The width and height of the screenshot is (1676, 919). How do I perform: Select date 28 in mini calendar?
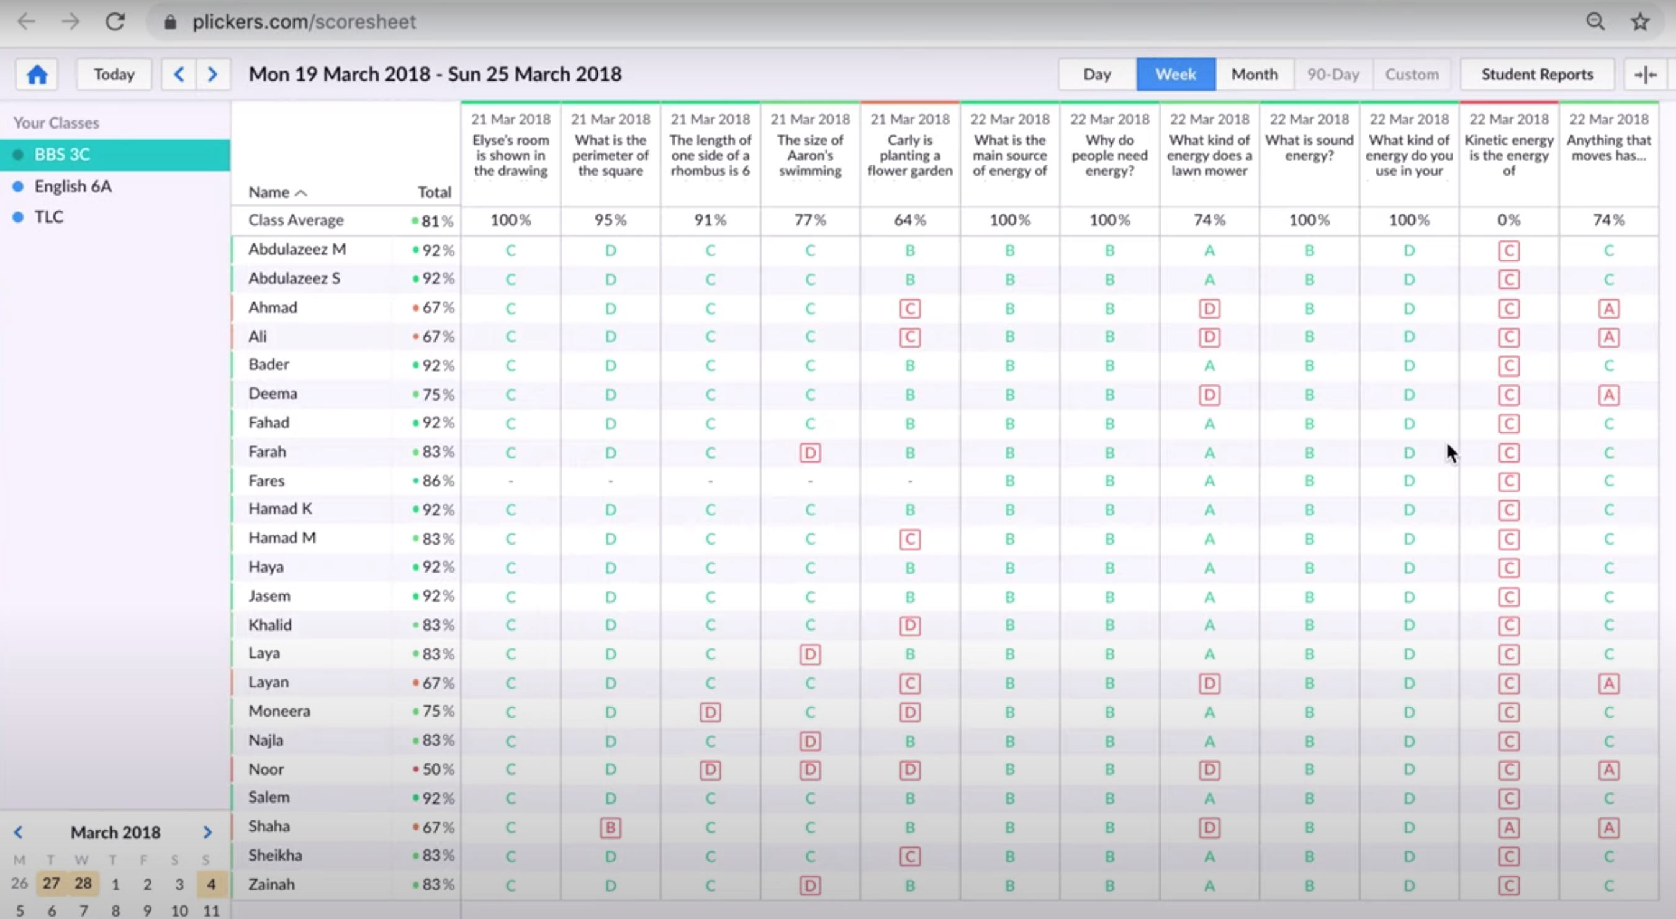tap(83, 883)
